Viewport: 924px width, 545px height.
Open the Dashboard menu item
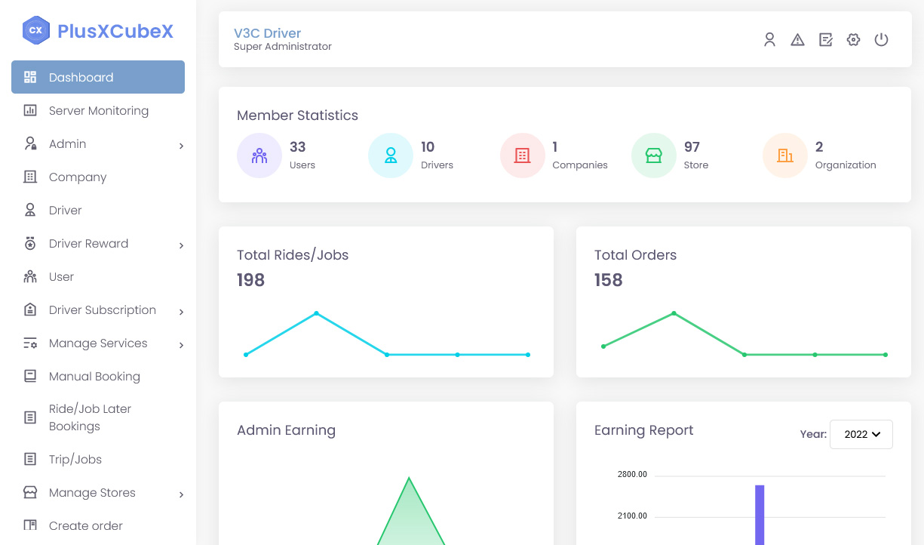click(98, 77)
